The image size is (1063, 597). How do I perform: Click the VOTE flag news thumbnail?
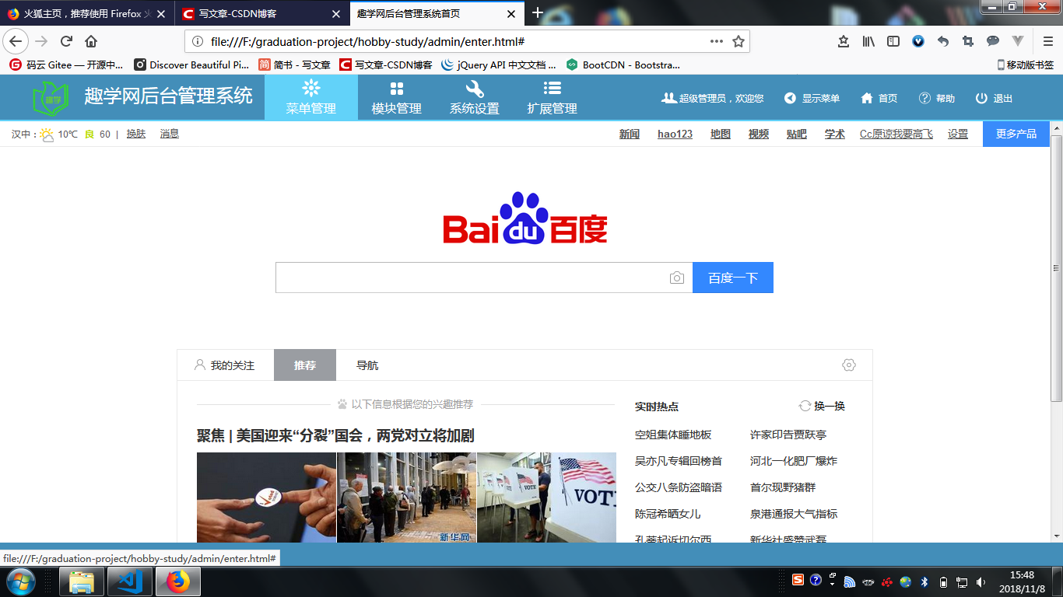tap(546, 497)
